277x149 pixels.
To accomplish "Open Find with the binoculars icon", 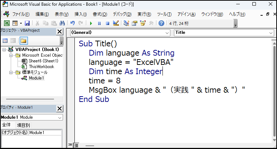I will pos(62,23).
